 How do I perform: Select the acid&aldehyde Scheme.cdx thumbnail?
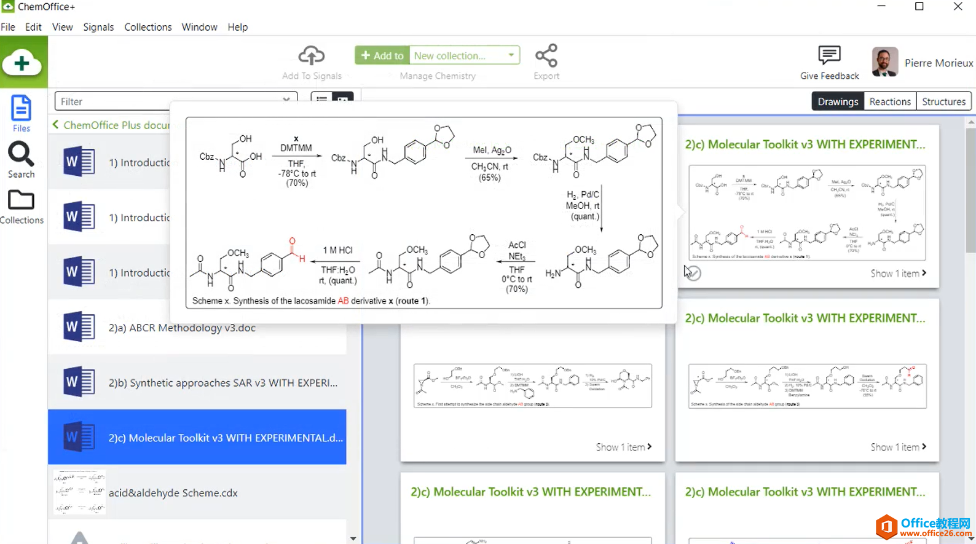[x=79, y=492]
